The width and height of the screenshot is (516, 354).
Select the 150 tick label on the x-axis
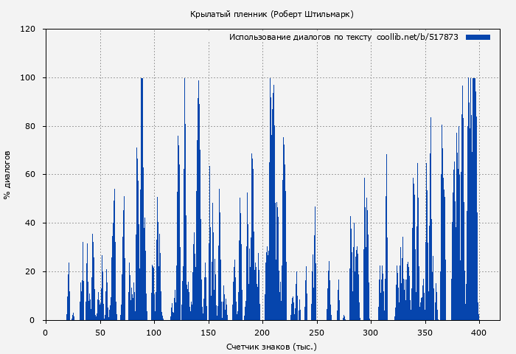coord(208,333)
